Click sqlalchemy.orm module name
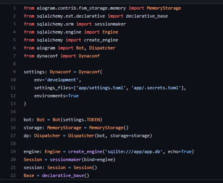Image resolution: width=223 pixels, height=183 pixels. coord(55,24)
